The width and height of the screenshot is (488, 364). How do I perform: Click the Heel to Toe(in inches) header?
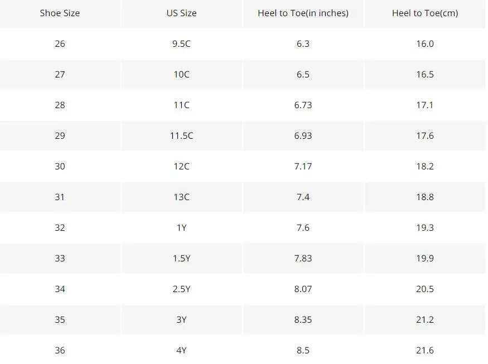(303, 13)
